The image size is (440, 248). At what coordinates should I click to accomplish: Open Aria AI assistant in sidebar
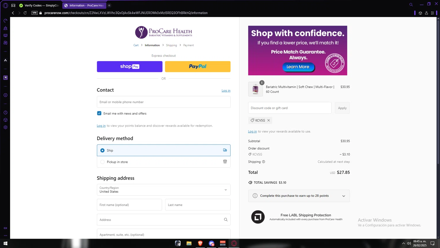(5, 60)
